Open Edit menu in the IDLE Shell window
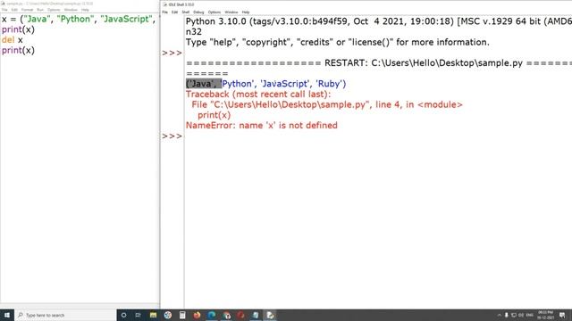 pos(175,12)
